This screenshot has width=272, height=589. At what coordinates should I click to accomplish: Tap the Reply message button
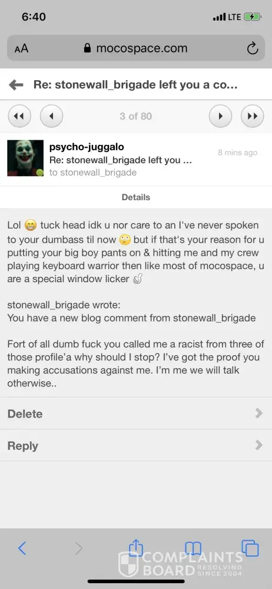pos(22,445)
